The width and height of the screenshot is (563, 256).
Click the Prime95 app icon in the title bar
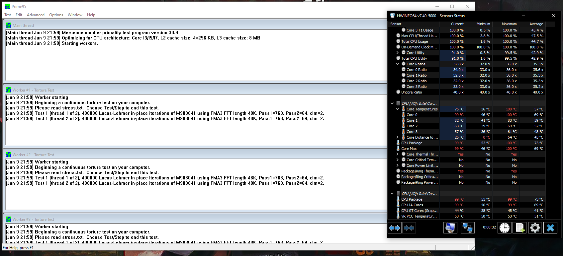[x=7, y=6]
